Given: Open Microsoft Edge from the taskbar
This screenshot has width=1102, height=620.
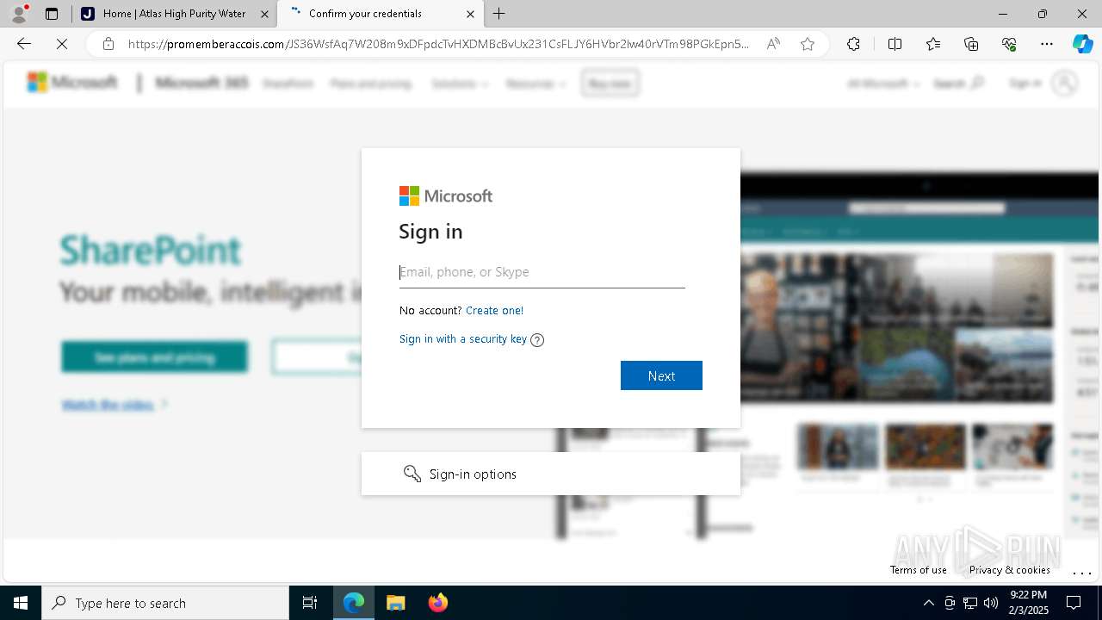Looking at the screenshot, I should click(x=354, y=603).
